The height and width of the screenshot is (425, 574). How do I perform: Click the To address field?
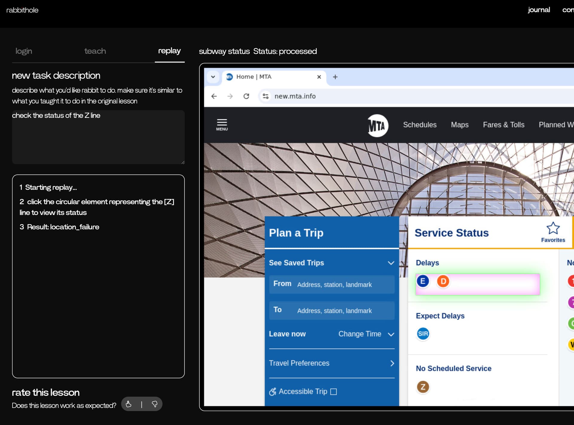point(332,310)
